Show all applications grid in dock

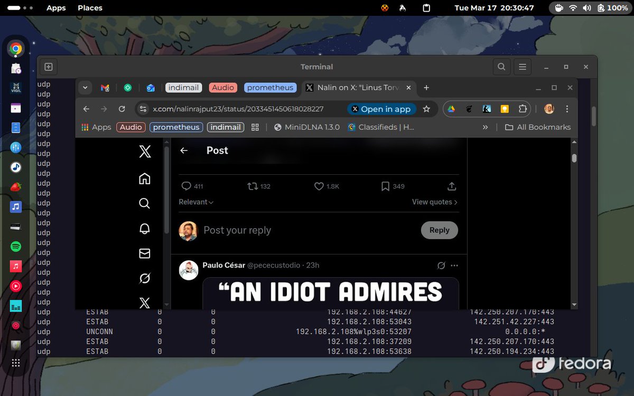pyautogui.click(x=16, y=363)
